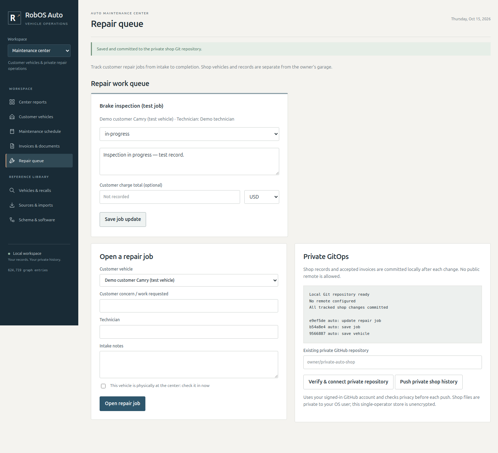
Task: Click Verify & connect private repository
Action: 348,382
